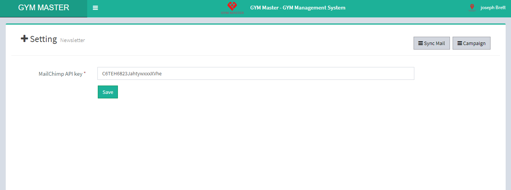
Task: Click the API key text C6TEH6823JahtywxxxXVhe
Action: tap(132, 73)
